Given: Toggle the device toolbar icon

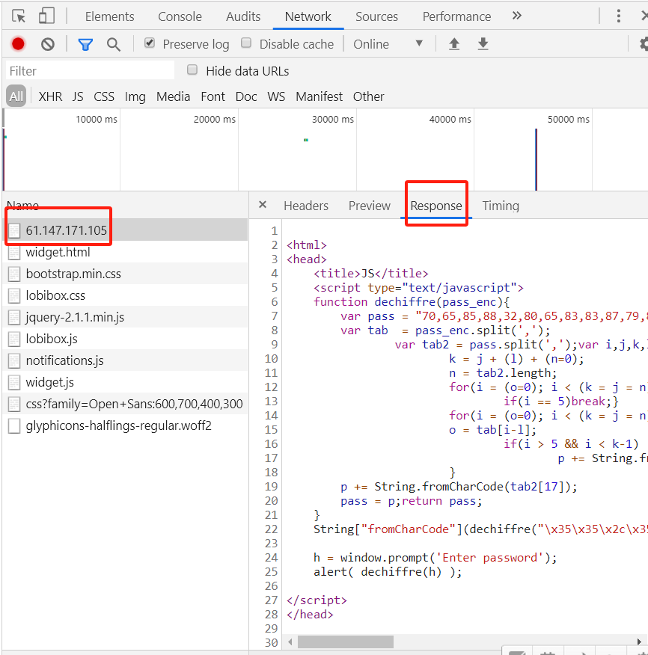Looking at the screenshot, I should pos(46,16).
